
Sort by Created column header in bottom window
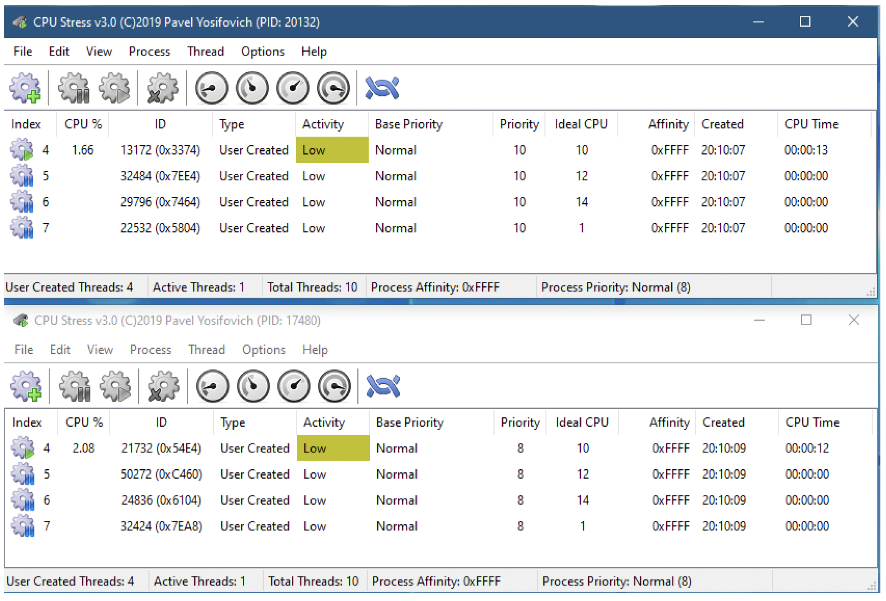pyautogui.click(x=737, y=422)
